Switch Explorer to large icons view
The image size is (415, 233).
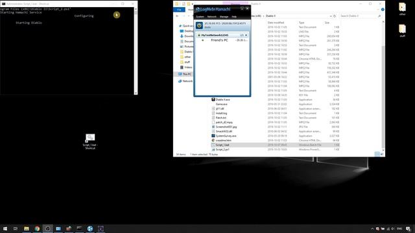[382, 154]
